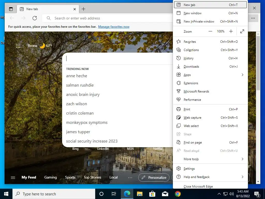Choose Web select from the menu

[x=210, y=126]
